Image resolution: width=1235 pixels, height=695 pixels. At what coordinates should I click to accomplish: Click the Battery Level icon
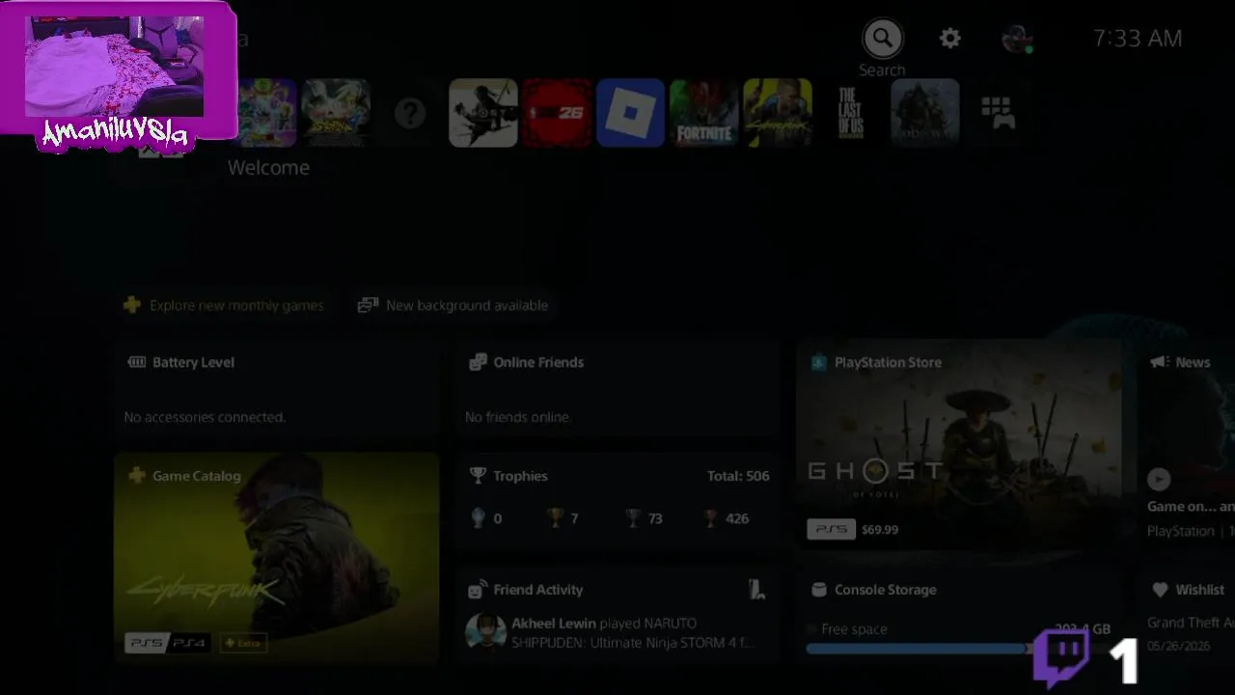(137, 362)
